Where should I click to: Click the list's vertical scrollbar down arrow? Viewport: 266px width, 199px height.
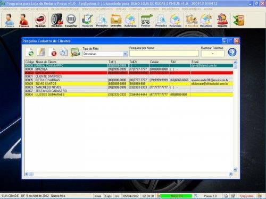click(235, 170)
